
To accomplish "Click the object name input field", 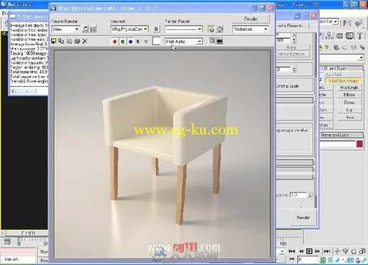I will (x=338, y=144).
